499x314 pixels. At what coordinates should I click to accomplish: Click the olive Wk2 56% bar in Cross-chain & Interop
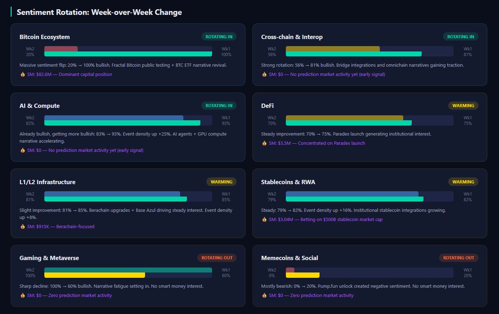(x=333, y=49)
